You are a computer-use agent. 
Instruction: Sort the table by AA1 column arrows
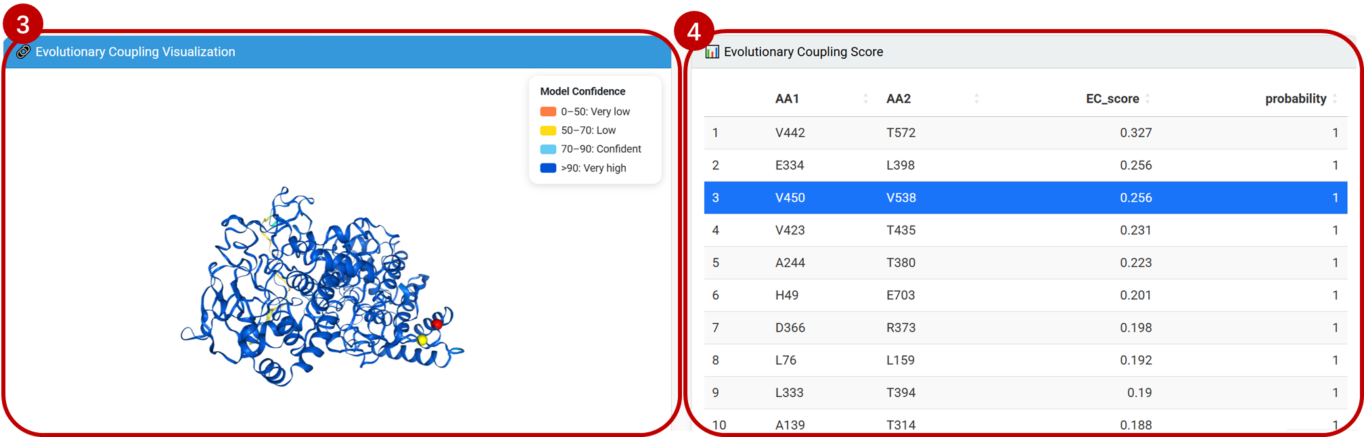coord(865,99)
